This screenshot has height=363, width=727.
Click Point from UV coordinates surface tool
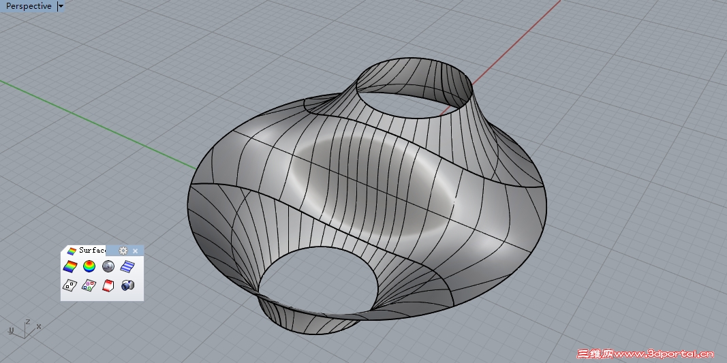coord(70,285)
